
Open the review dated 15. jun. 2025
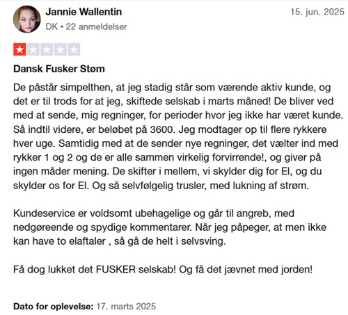pos(317,12)
